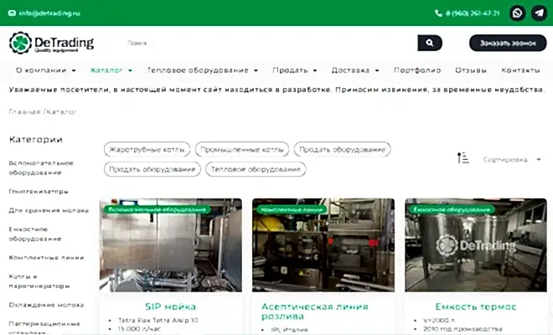553x335 pixels.
Task: Open the Для хранения молока category
Action: click(x=49, y=210)
